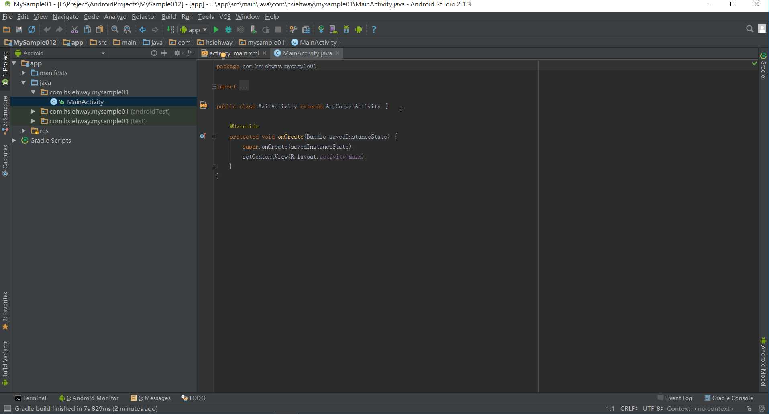Screen dimensions: 769x414
Task: Expand the folded import block
Action: coord(214,86)
